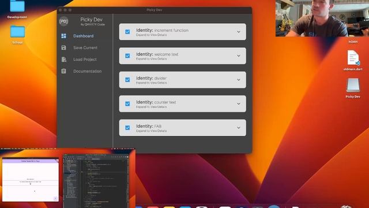Click the Load Project file icon
Screen dimensions: 369x208
click(x=64, y=60)
